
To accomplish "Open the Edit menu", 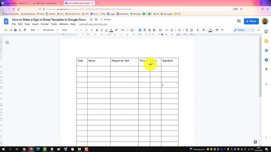I will (x=20, y=24).
